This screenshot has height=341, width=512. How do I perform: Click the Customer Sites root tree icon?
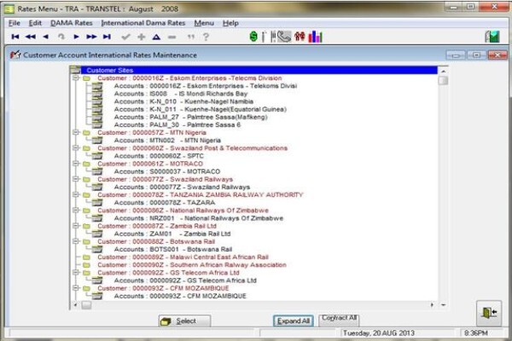click(x=75, y=70)
